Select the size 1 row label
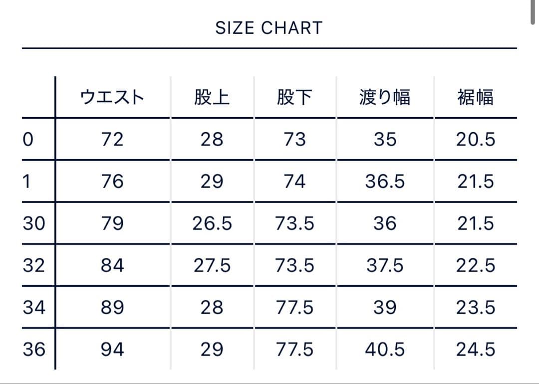The image size is (539, 384). click(x=27, y=182)
